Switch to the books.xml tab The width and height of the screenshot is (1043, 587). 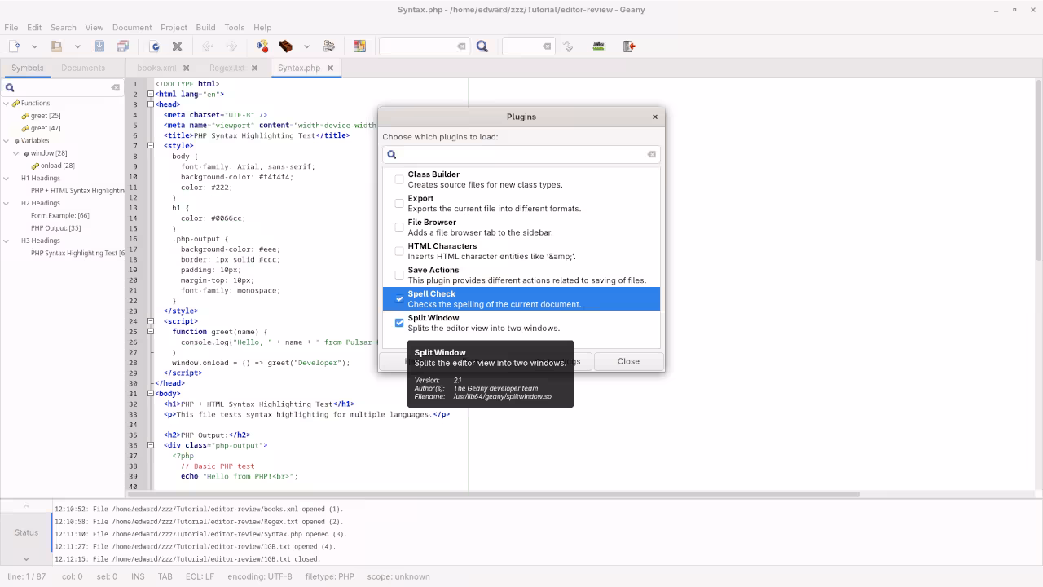pyautogui.click(x=156, y=68)
